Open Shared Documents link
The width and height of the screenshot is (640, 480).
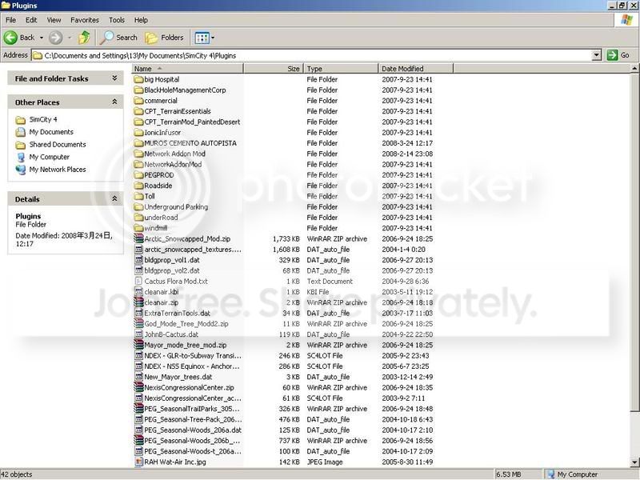click(x=58, y=145)
